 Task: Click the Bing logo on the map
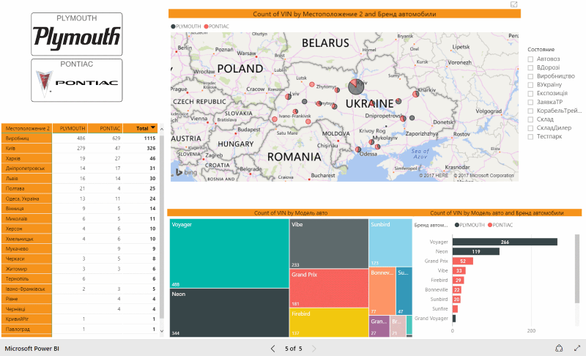point(186,172)
